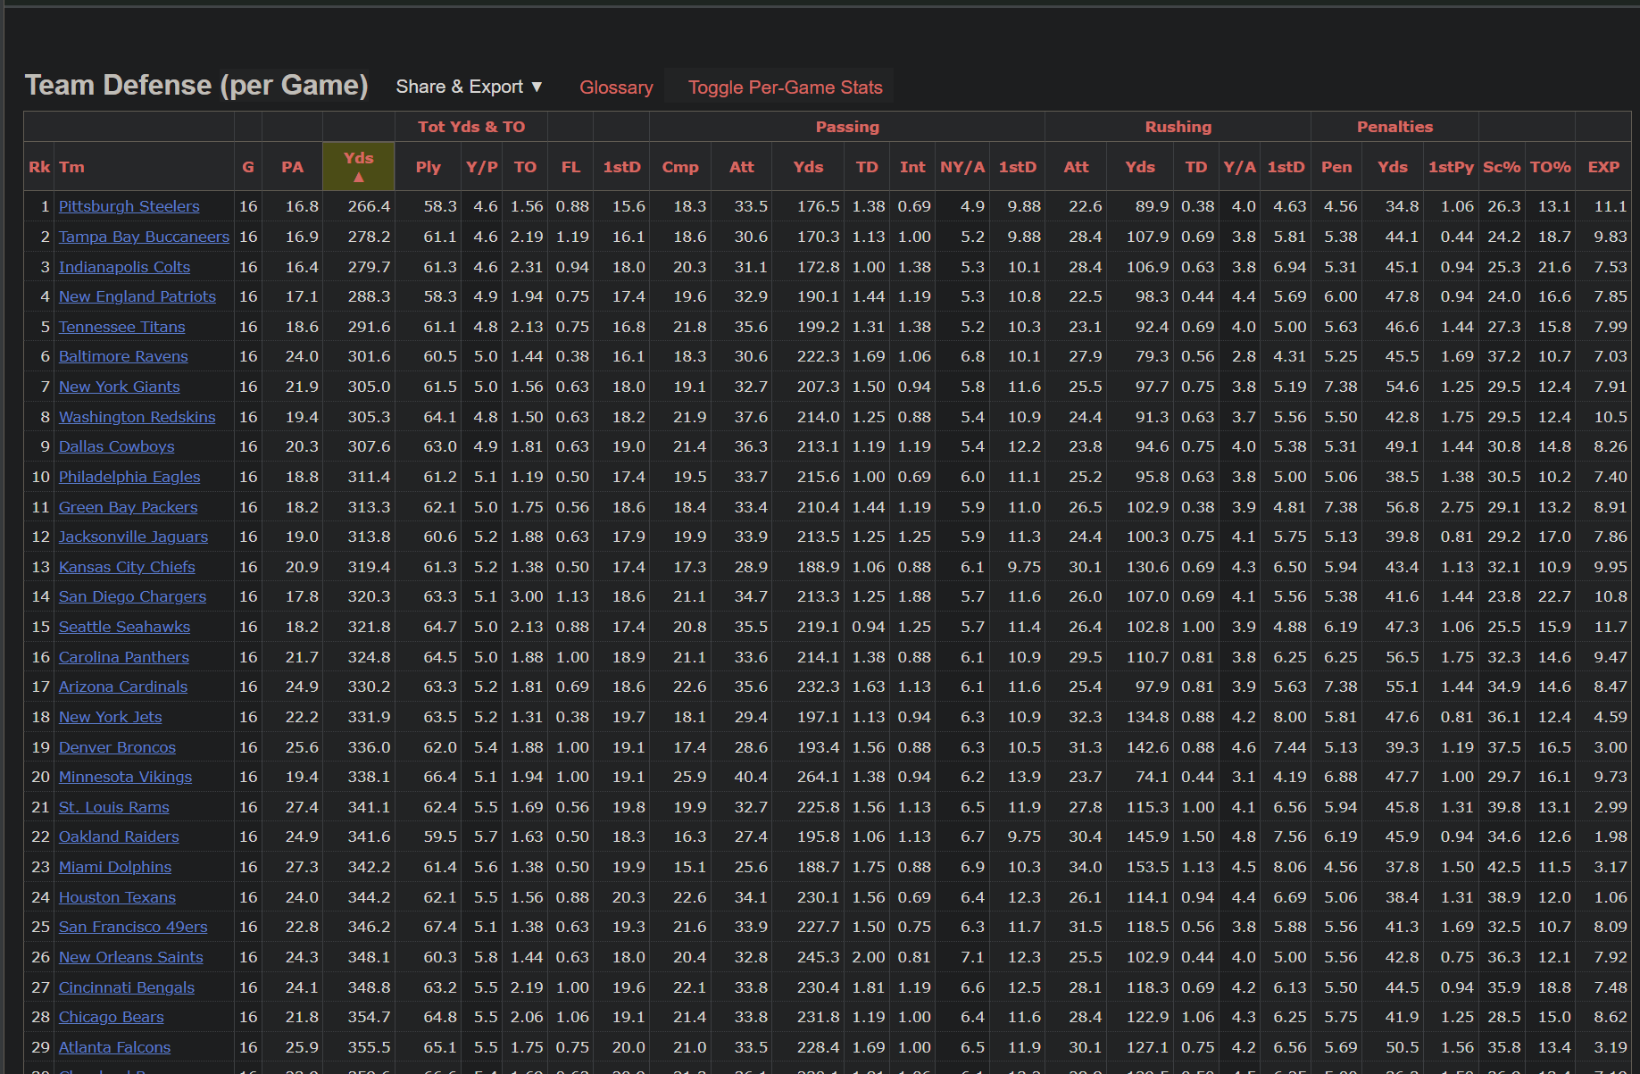Viewport: 1640px width, 1074px height.
Task: Sort by the 1stPy column header
Action: coord(1451,167)
